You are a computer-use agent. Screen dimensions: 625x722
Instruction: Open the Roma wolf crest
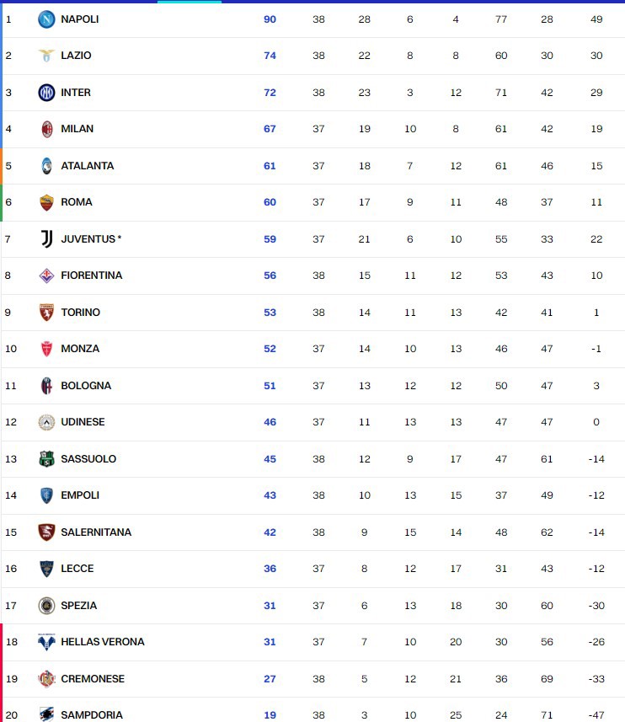coord(46,202)
